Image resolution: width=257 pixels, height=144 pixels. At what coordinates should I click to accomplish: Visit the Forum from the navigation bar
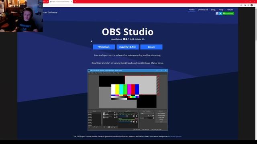tap(230, 10)
